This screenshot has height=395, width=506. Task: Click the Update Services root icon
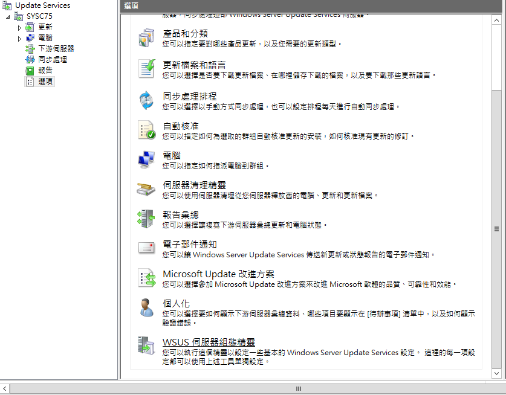pos(7,5)
